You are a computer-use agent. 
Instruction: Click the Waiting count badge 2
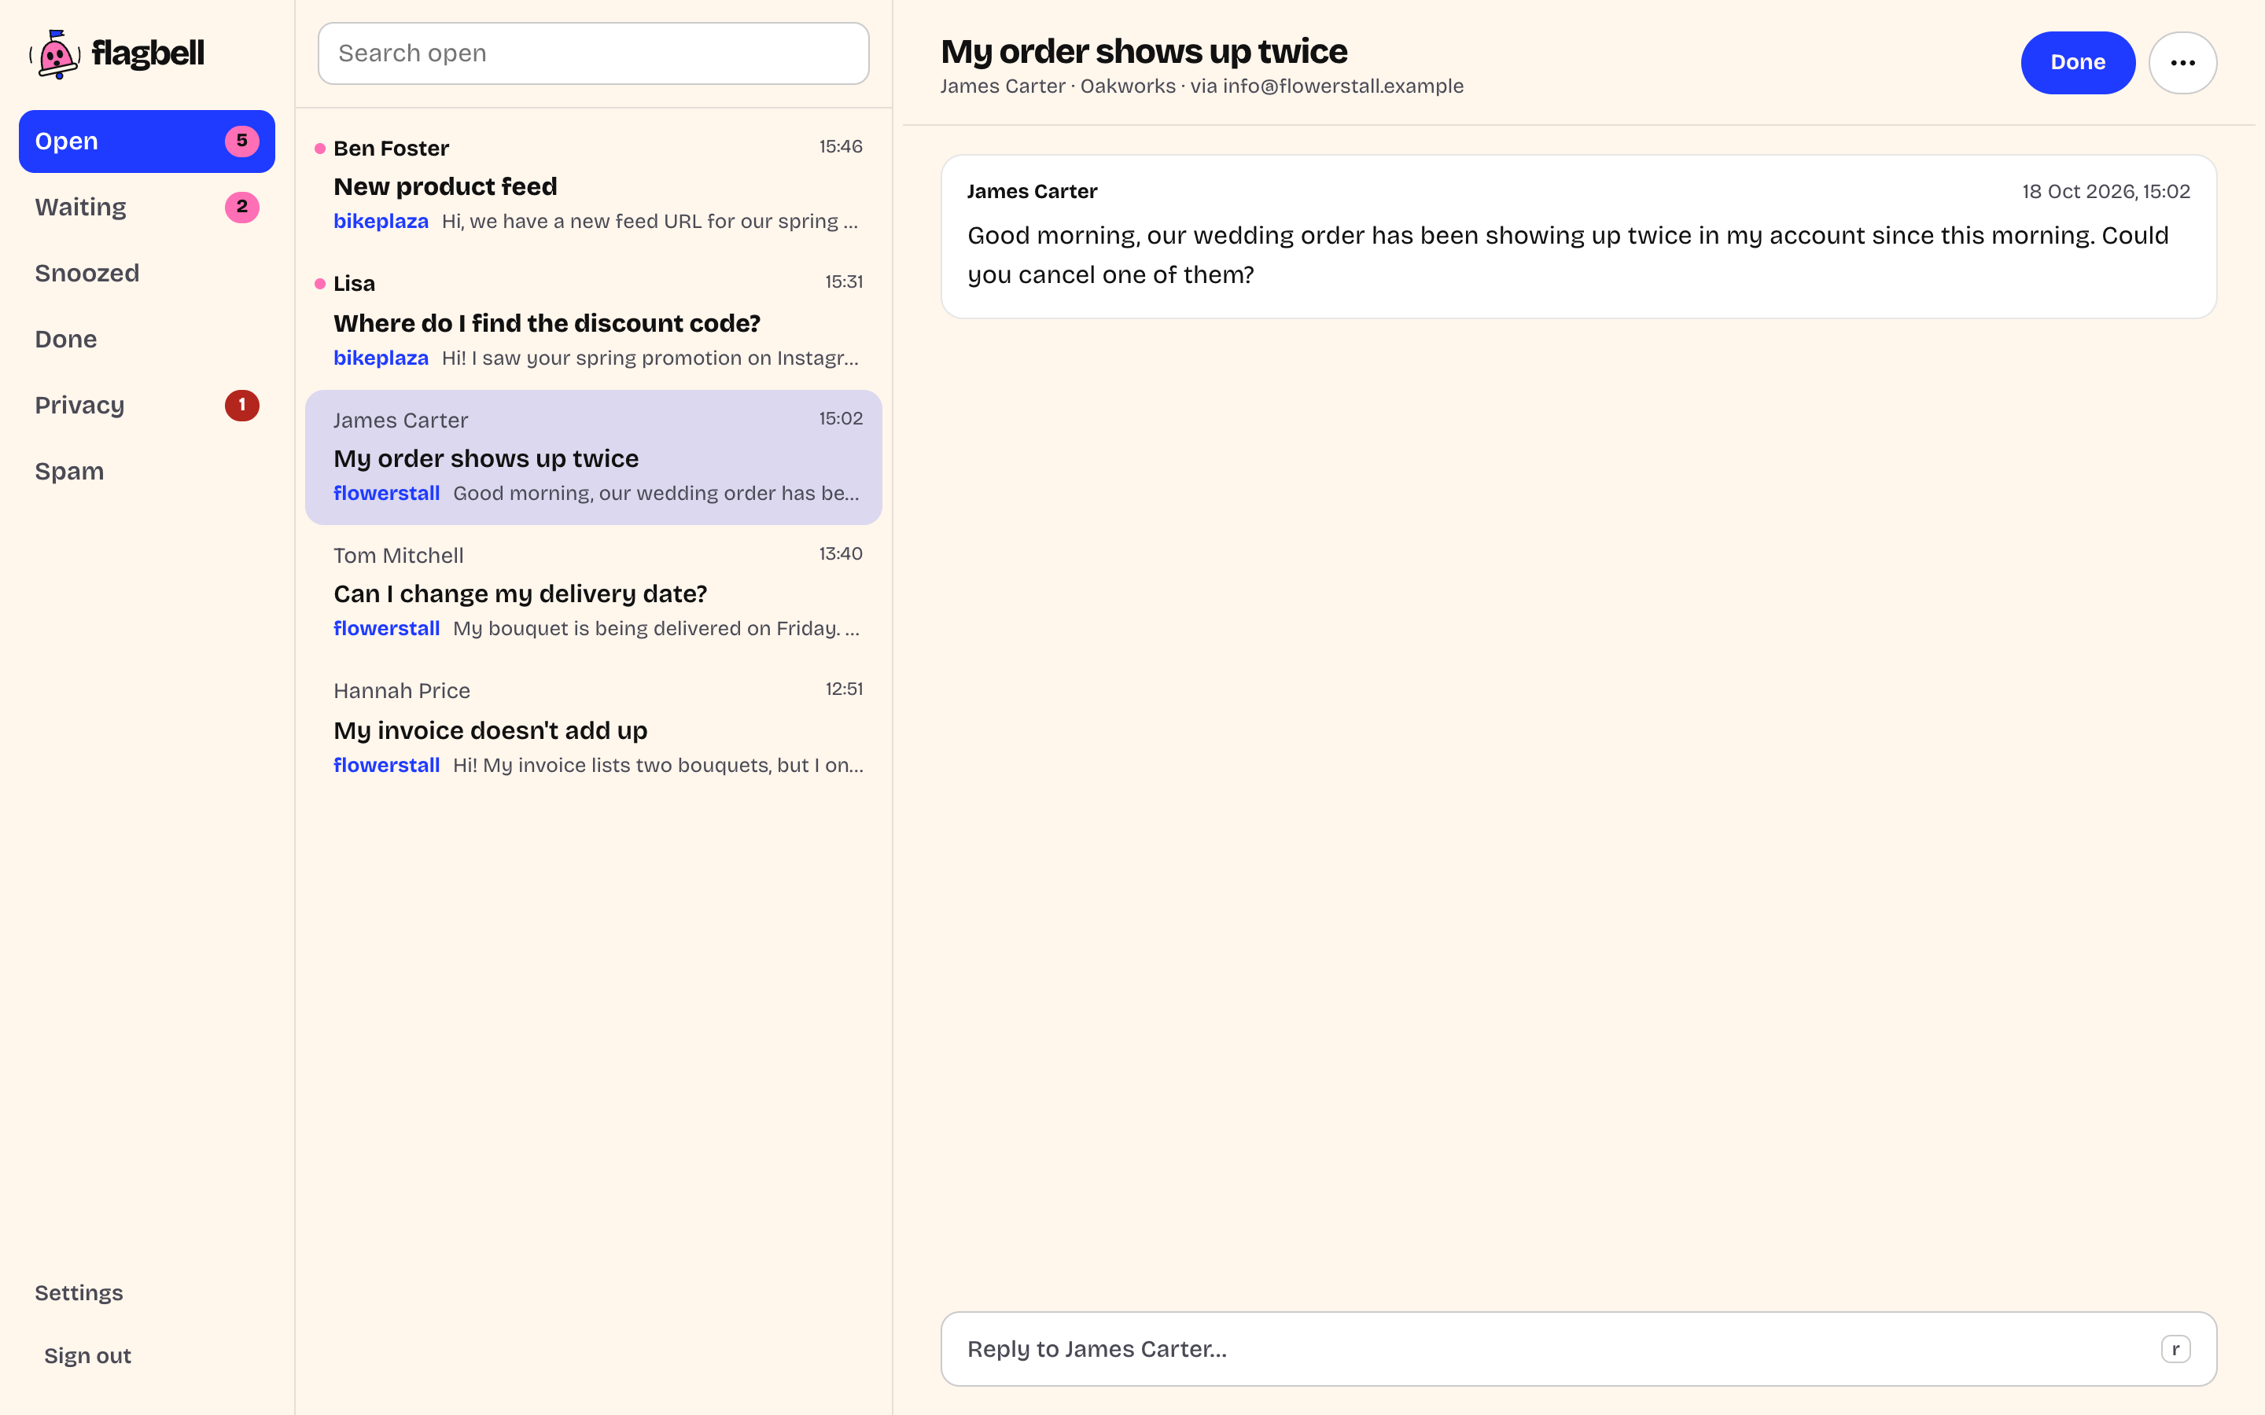pyautogui.click(x=241, y=207)
